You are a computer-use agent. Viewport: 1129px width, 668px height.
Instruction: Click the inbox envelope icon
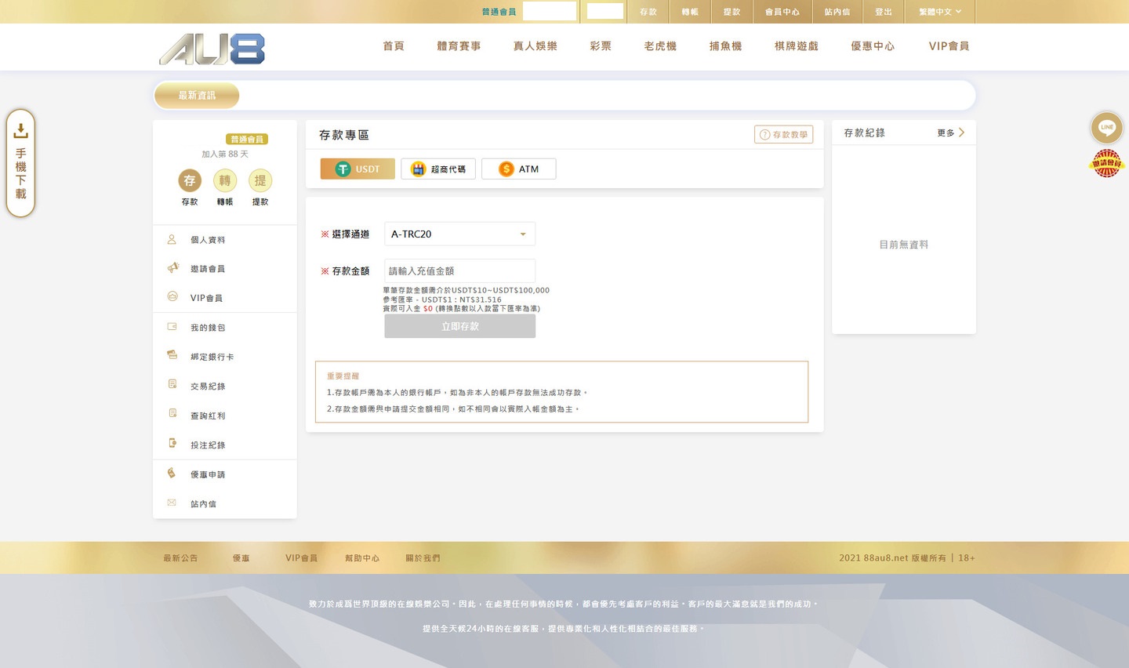point(172,503)
